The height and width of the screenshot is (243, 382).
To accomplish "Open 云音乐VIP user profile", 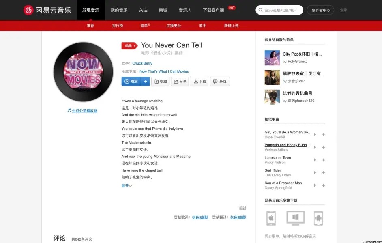I will coord(296,81).
